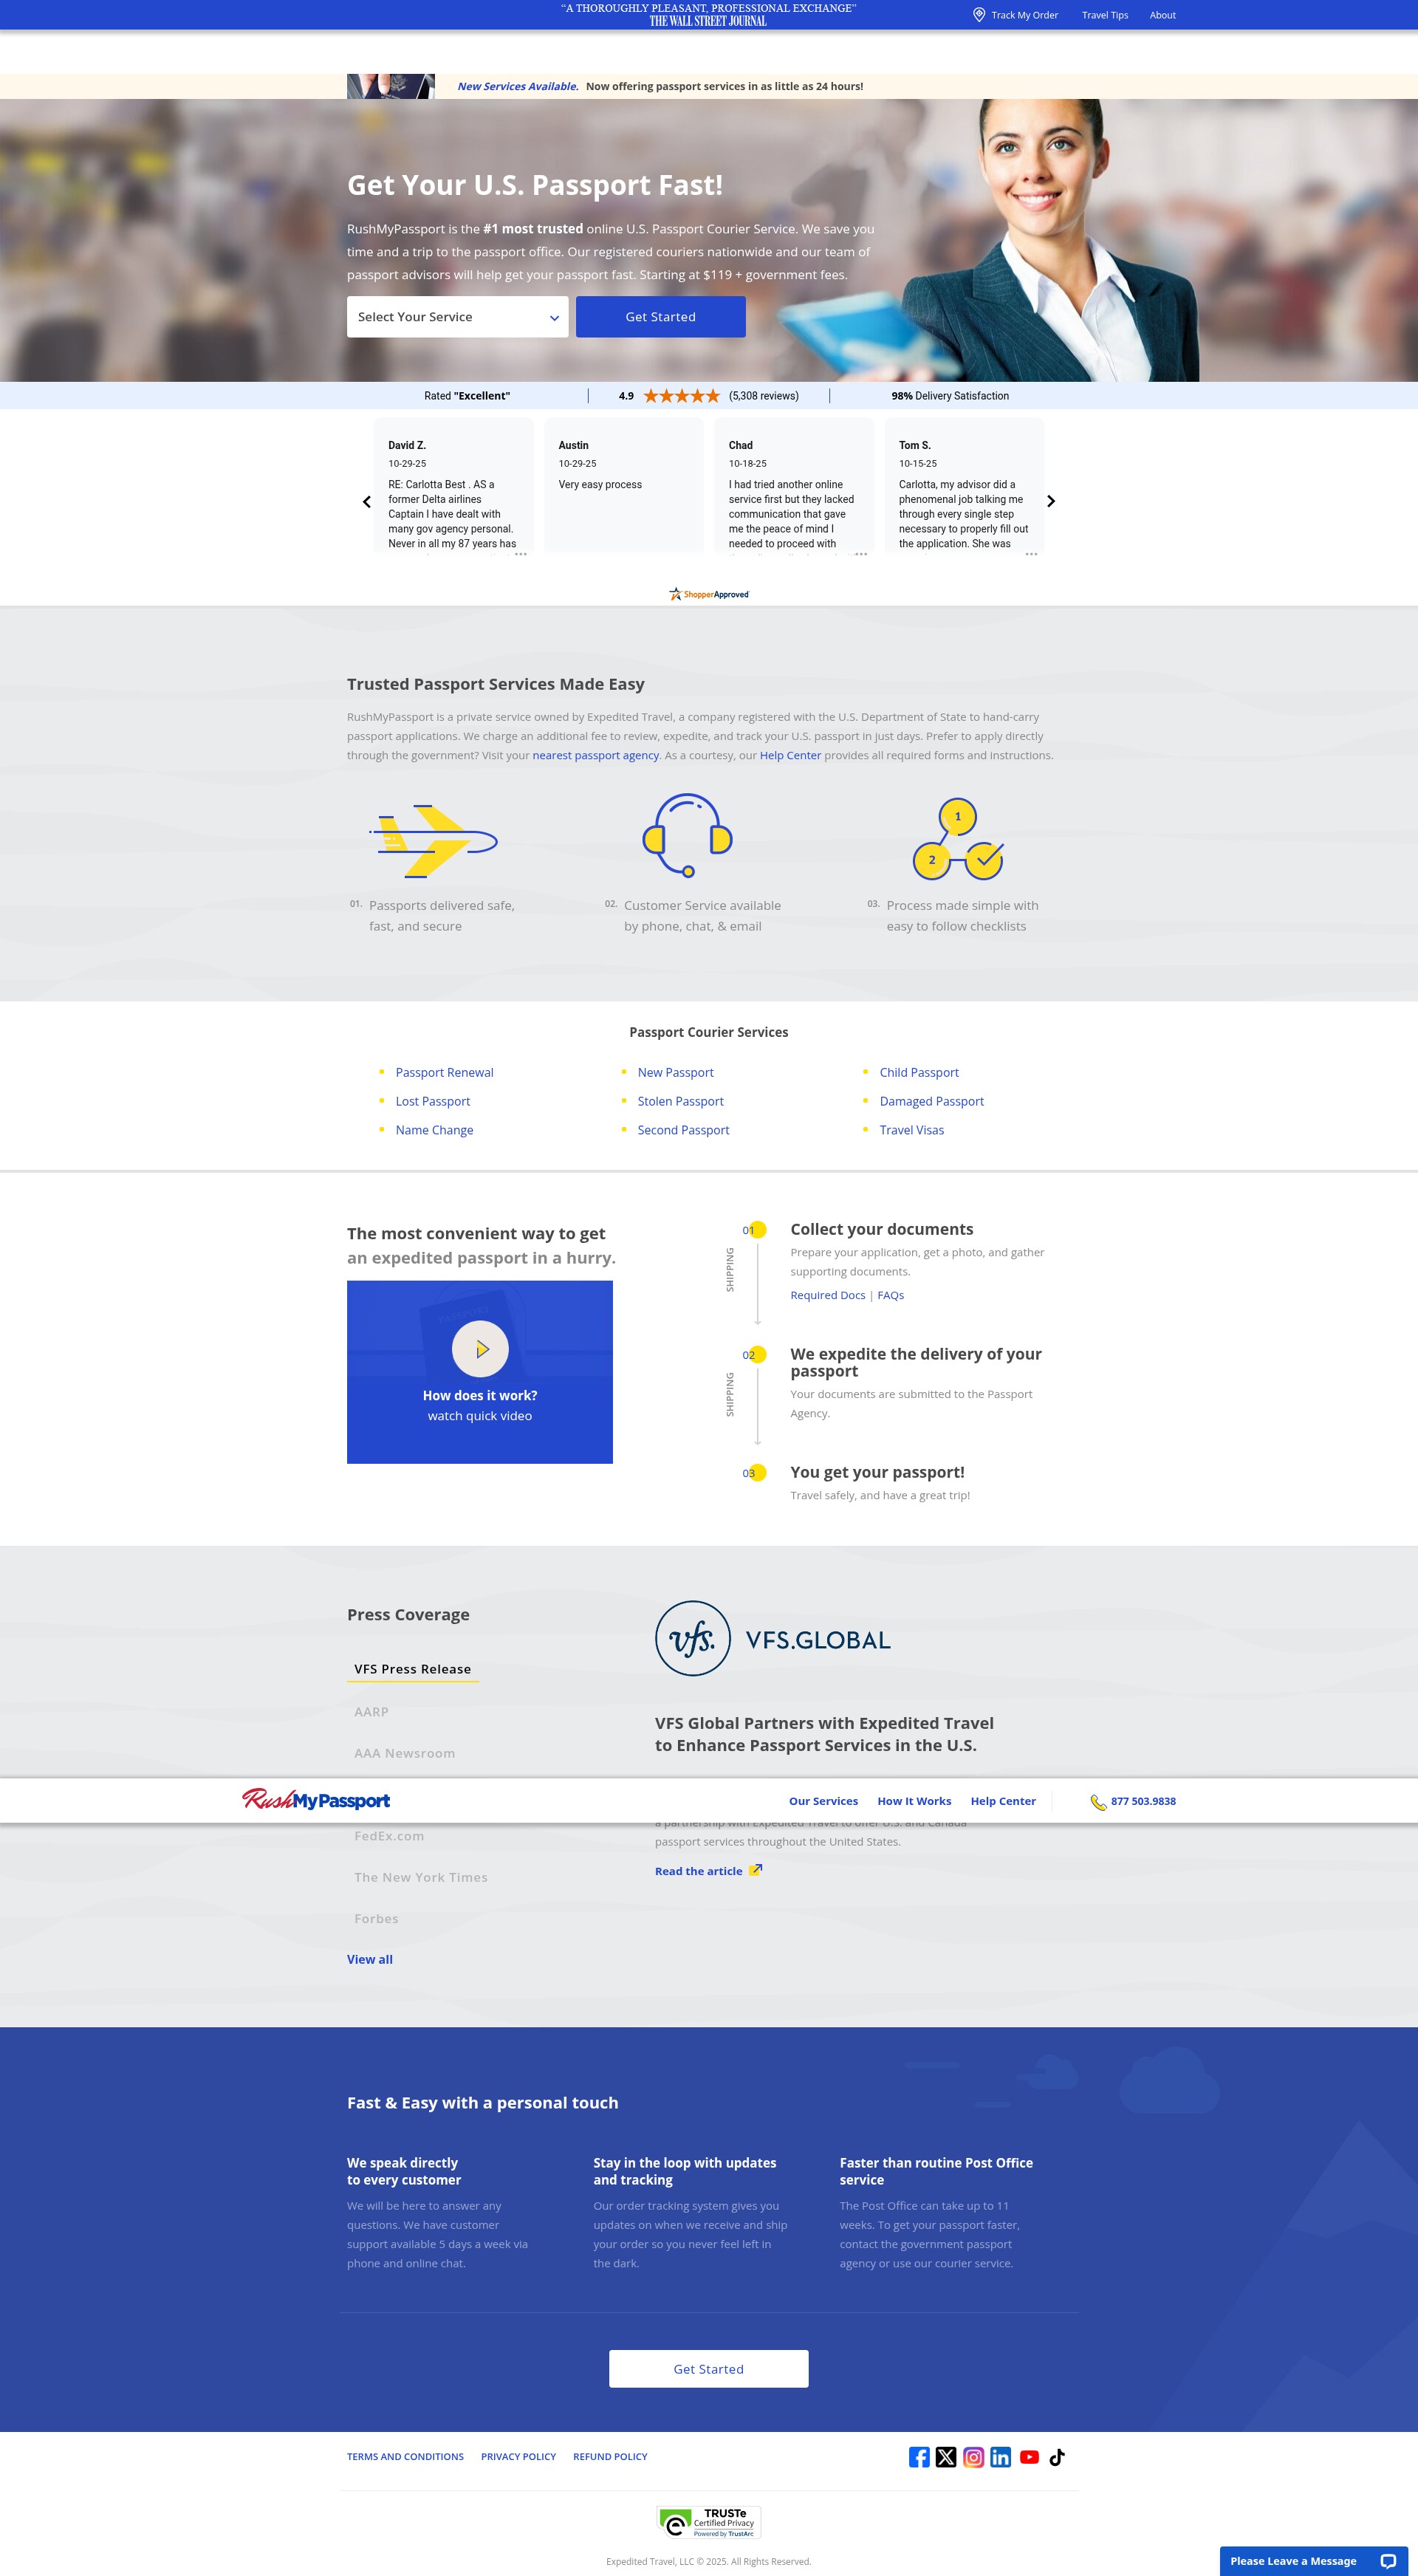Image resolution: width=1418 pixels, height=2576 pixels.
Task: Click the orange star rating
Action: (x=681, y=396)
